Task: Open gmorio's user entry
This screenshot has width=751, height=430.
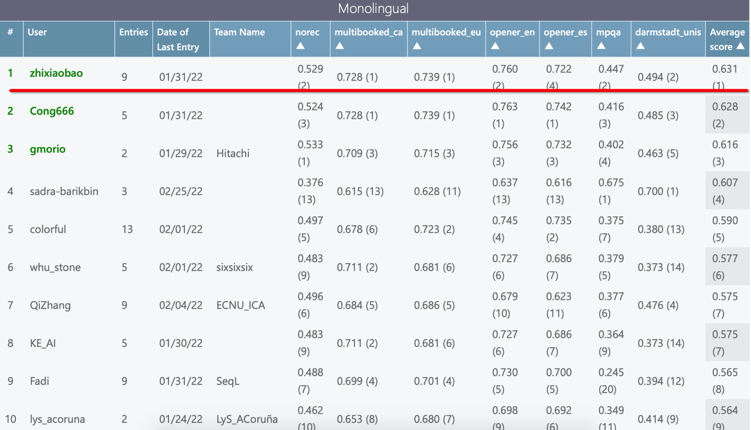Action: click(48, 150)
